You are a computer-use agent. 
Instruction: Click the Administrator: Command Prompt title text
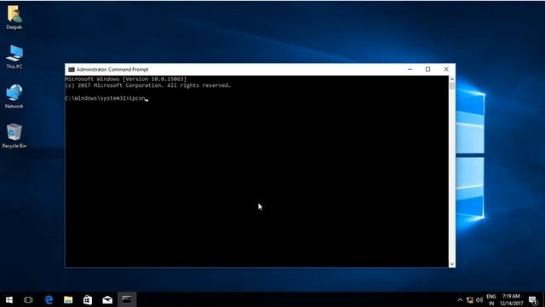(112, 70)
